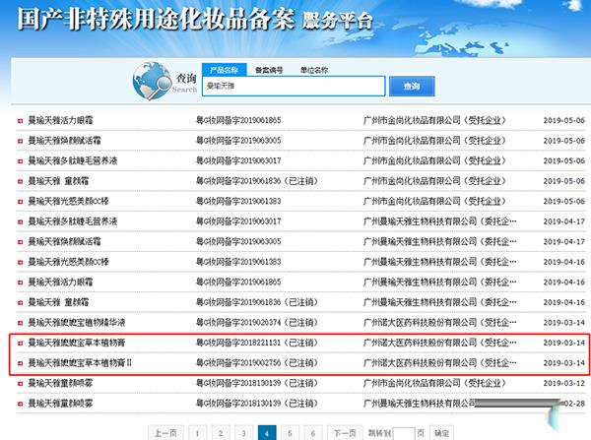Screen dimensions: 591x440
Task: Click filing number 粤G妆网备字2019002756（已注销）
Action: tap(257, 363)
